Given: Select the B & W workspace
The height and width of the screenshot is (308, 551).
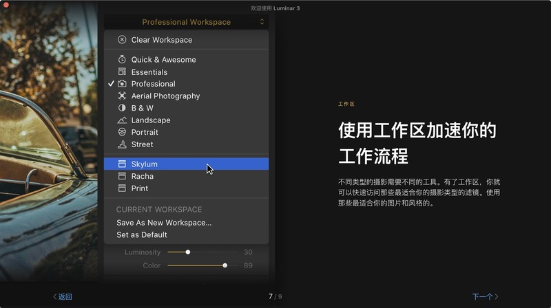Looking at the screenshot, I should pos(186,108).
